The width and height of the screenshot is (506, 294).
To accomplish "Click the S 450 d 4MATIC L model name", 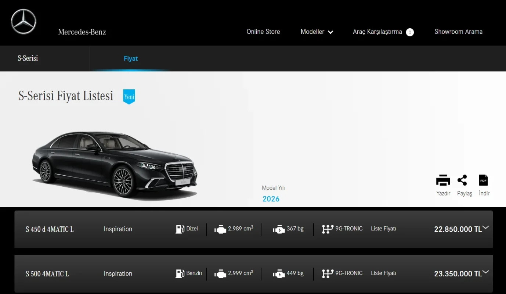I will click(x=50, y=229).
